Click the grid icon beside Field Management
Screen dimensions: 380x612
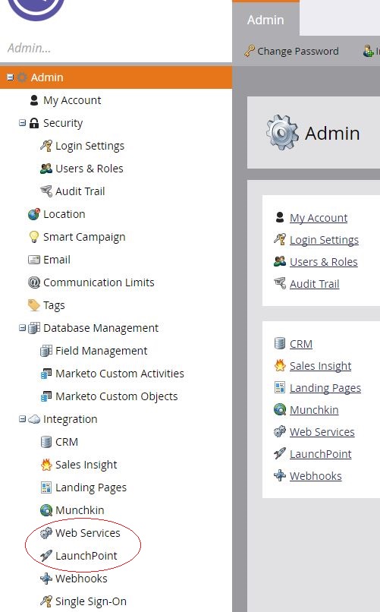coord(46,351)
